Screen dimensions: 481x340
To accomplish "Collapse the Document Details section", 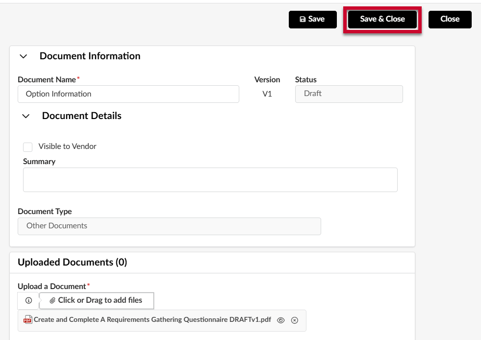I will pyautogui.click(x=26, y=116).
